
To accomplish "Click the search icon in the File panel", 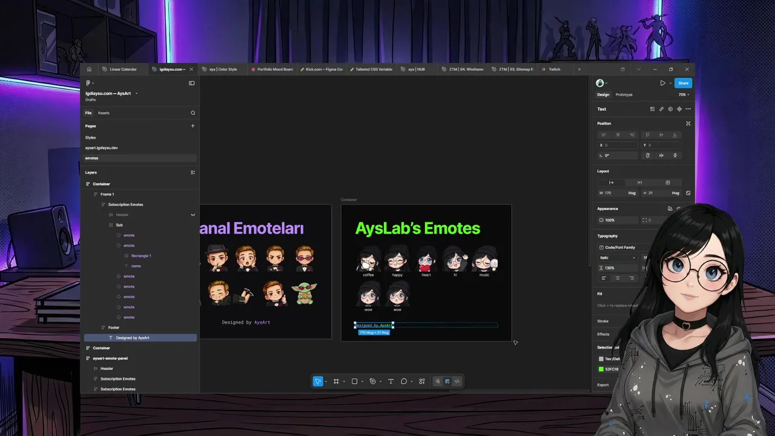I will 193,113.
